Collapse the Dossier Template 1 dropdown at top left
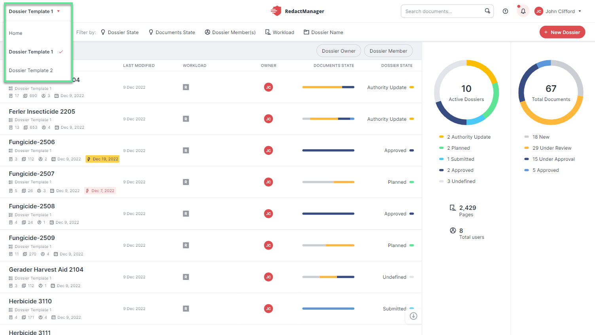This screenshot has height=335, width=595. [x=34, y=11]
